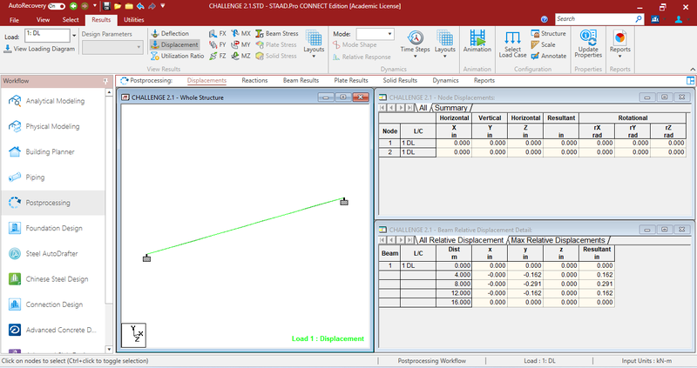Viewport: 697px width, 368px height.
Task: Click the Animation button
Action: pyautogui.click(x=477, y=41)
